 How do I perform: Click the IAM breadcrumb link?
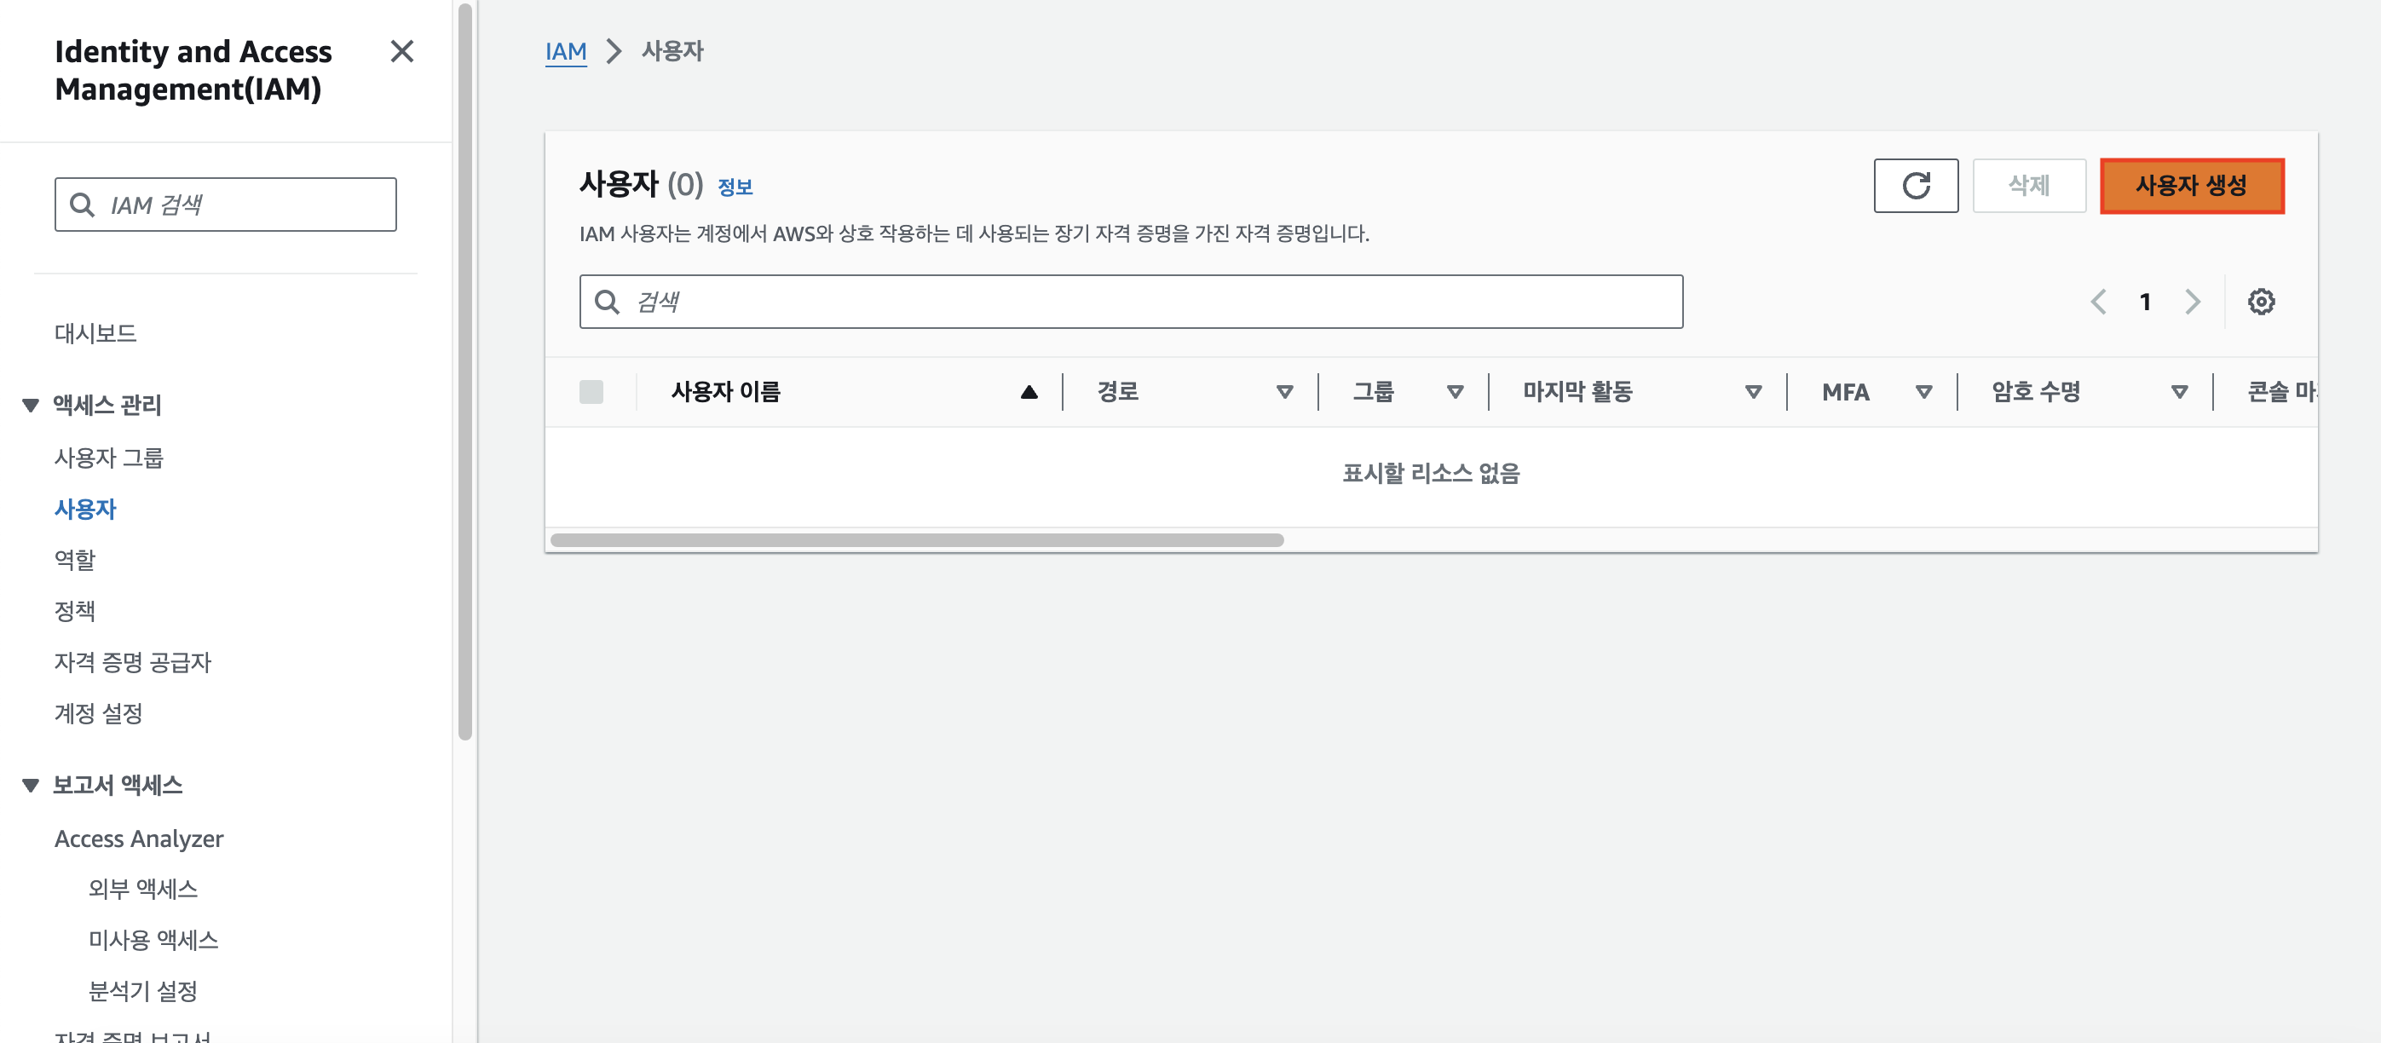(565, 51)
